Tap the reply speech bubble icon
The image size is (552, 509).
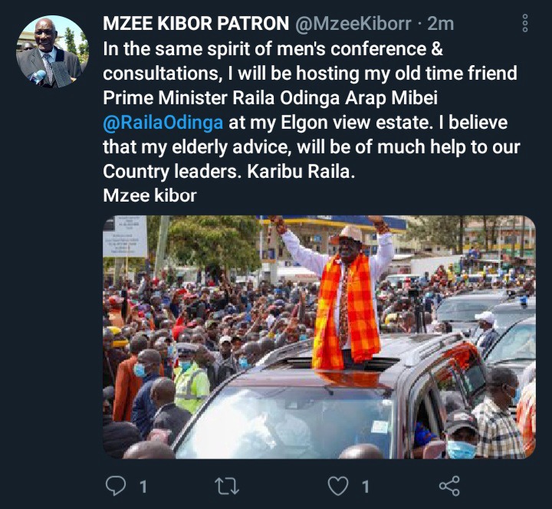point(116,486)
